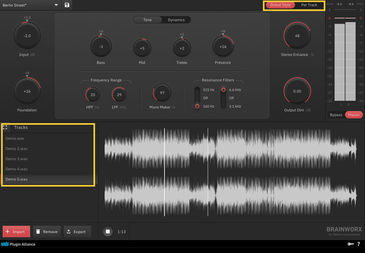Select track Demo 2.wav

(49, 149)
